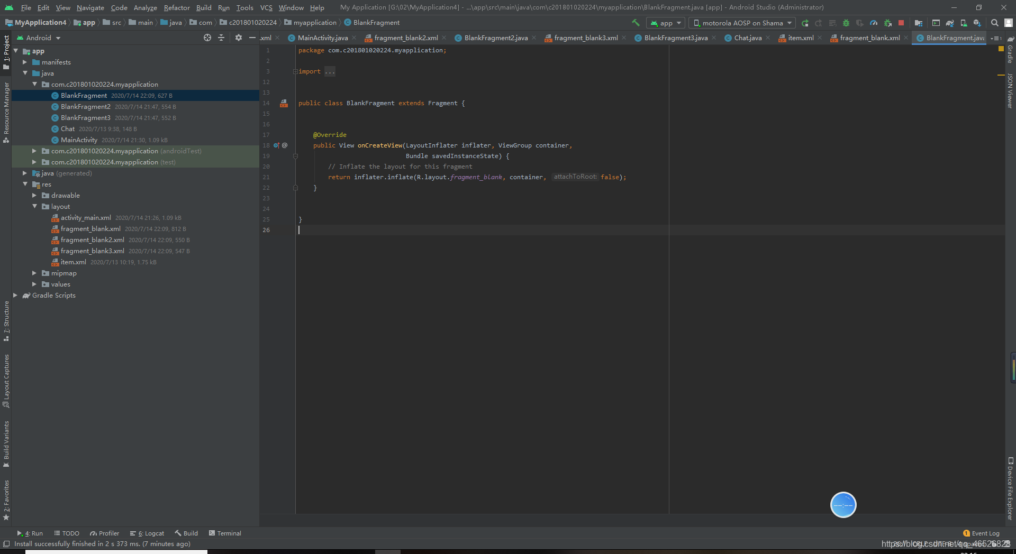Open the AVD Manager icon
The height and width of the screenshot is (554, 1016).
pos(964,23)
